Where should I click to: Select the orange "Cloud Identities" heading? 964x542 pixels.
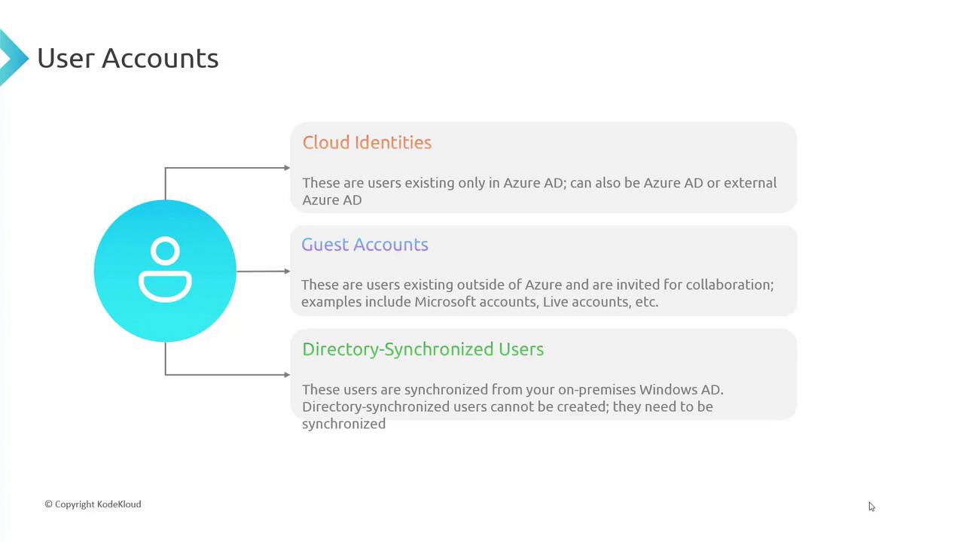click(x=367, y=142)
